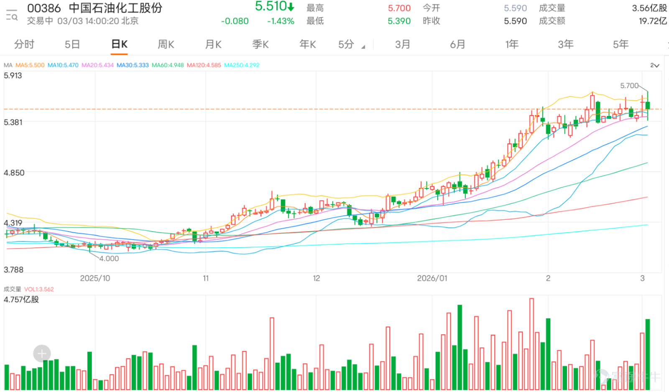Expand the 5分 interval dropdown arrow

tap(363, 46)
